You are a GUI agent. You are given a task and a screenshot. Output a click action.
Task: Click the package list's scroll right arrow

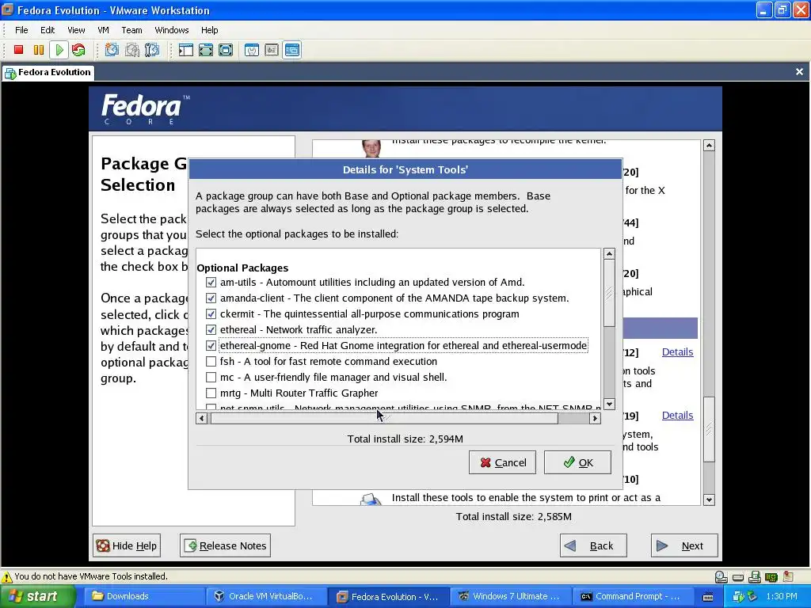coord(596,418)
